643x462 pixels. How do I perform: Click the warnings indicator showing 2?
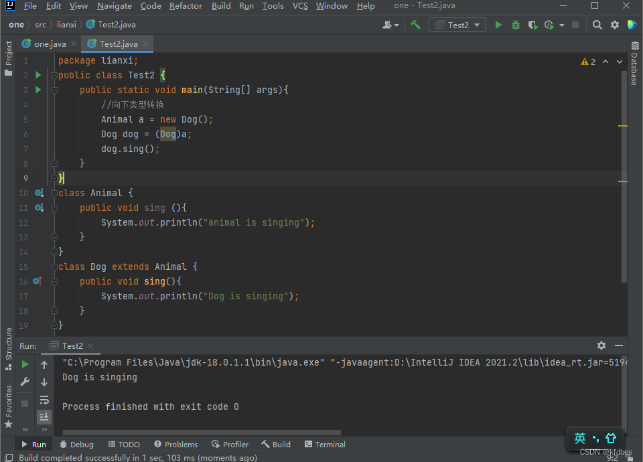click(588, 62)
